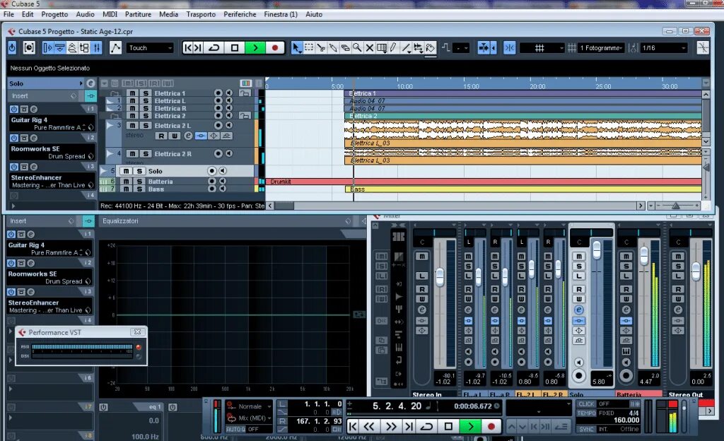Screen dimensions: 724x441
Task: Open 1/16 quantize dropdown
Action: [x=663, y=47]
